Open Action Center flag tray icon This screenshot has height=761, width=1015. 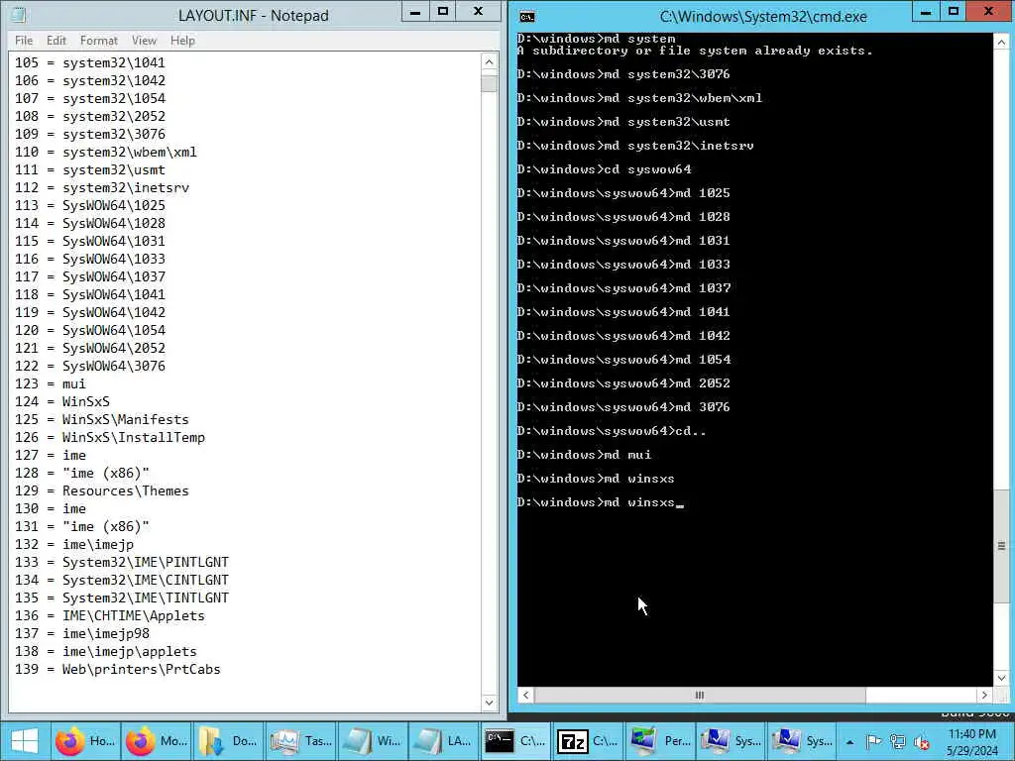click(x=873, y=742)
